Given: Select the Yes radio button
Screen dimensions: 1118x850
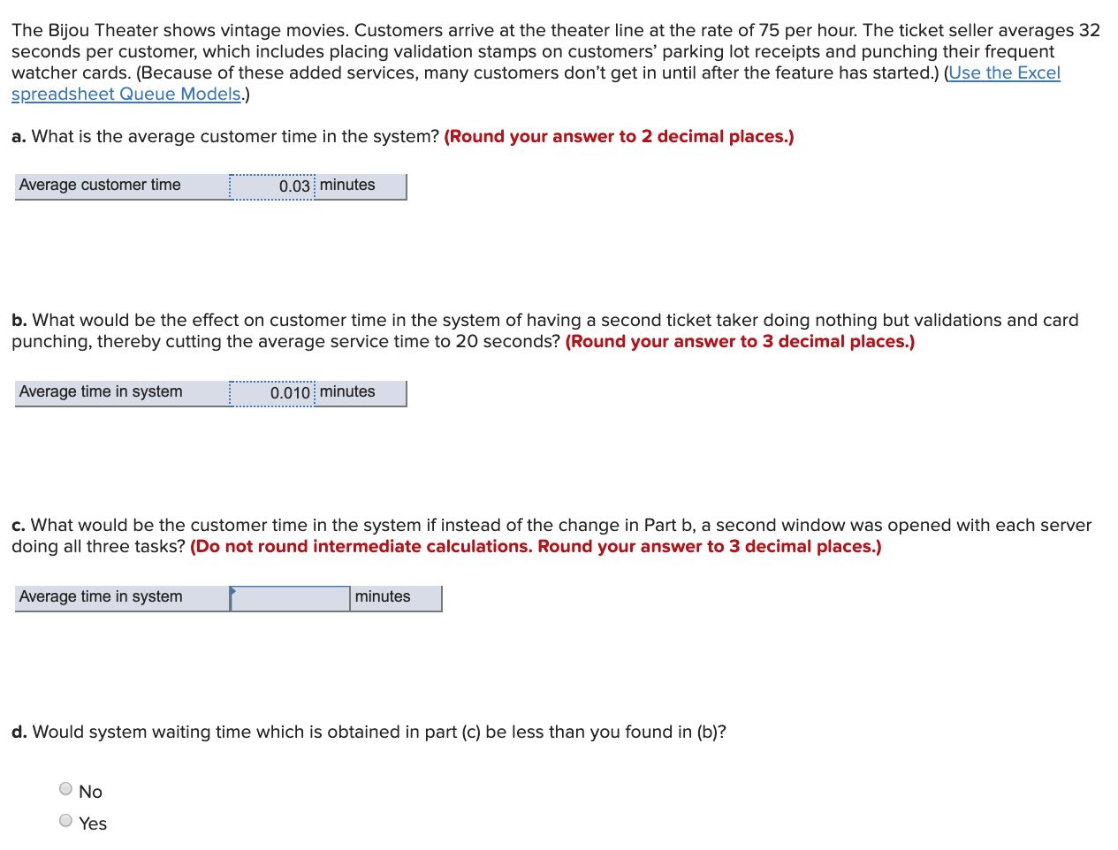Looking at the screenshot, I should click(65, 820).
